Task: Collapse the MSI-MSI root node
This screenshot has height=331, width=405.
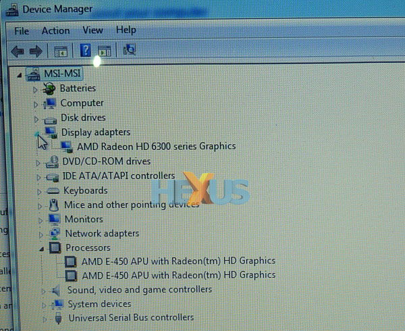Action: (x=20, y=75)
